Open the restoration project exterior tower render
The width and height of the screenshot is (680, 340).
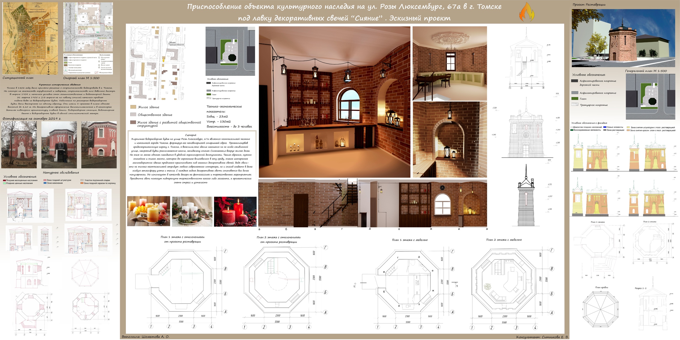pos(623,38)
